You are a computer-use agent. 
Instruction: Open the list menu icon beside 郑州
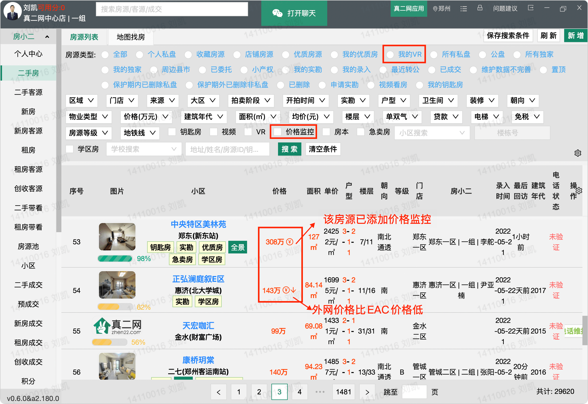[464, 9]
